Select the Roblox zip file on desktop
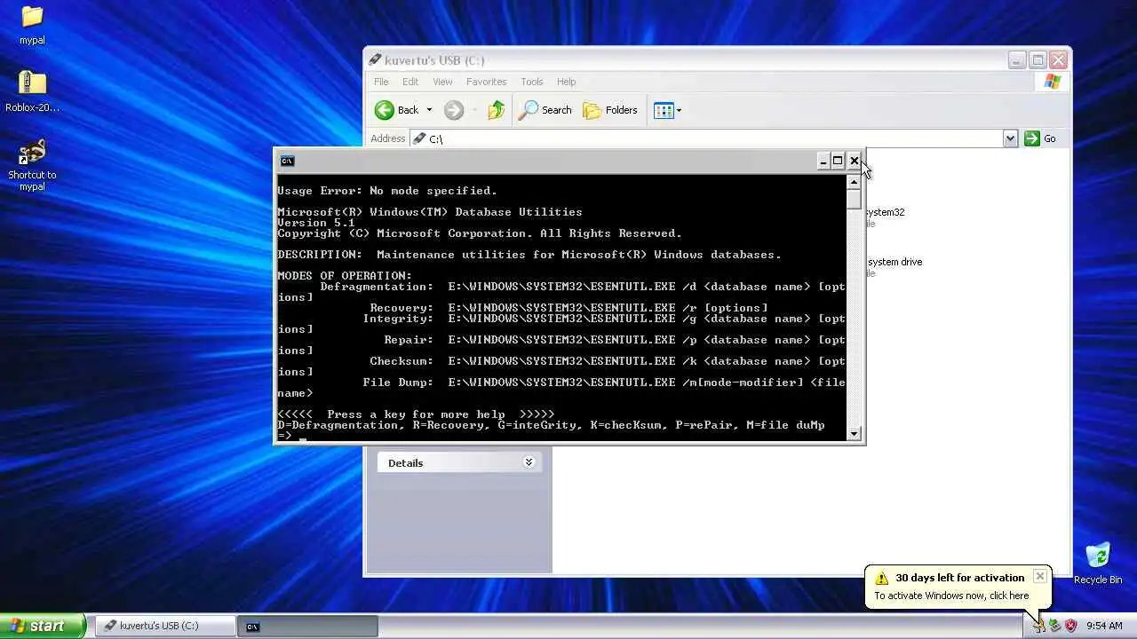The height and width of the screenshot is (639, 1137). click(32, 91)
